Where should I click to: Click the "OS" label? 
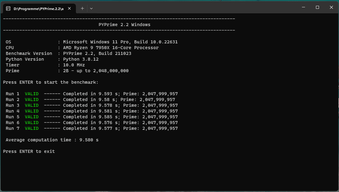[8, 42]
